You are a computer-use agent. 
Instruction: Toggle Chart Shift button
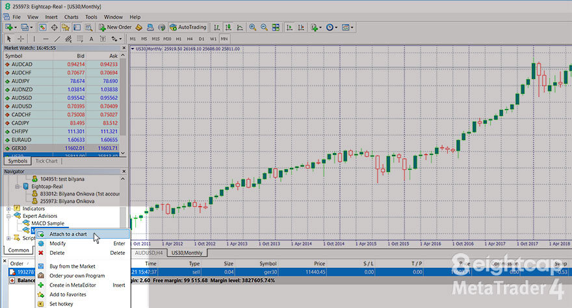(301, 27)
